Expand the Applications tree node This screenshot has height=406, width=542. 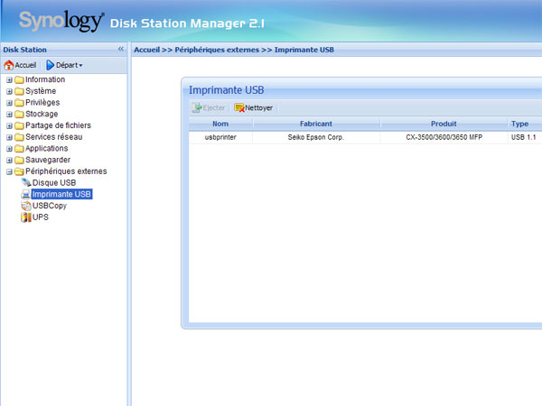click(9, 149)
